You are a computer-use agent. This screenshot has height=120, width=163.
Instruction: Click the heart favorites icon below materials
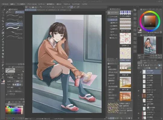pyautogui.click(x=129, y=118)
